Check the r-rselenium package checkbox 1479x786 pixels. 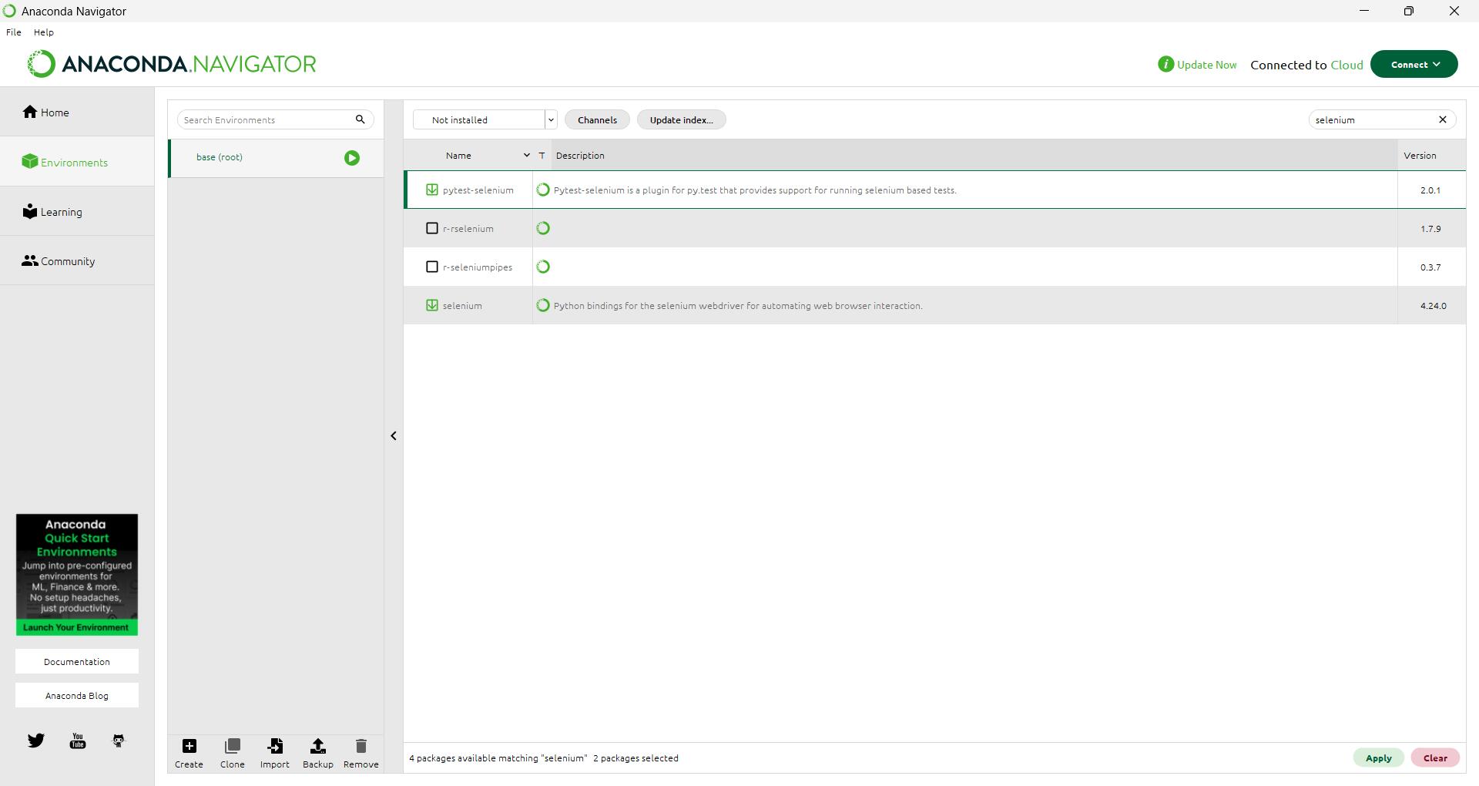coord(432,228)
